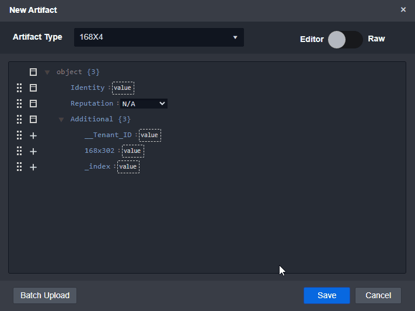Click the Batch Upload button

45,295
